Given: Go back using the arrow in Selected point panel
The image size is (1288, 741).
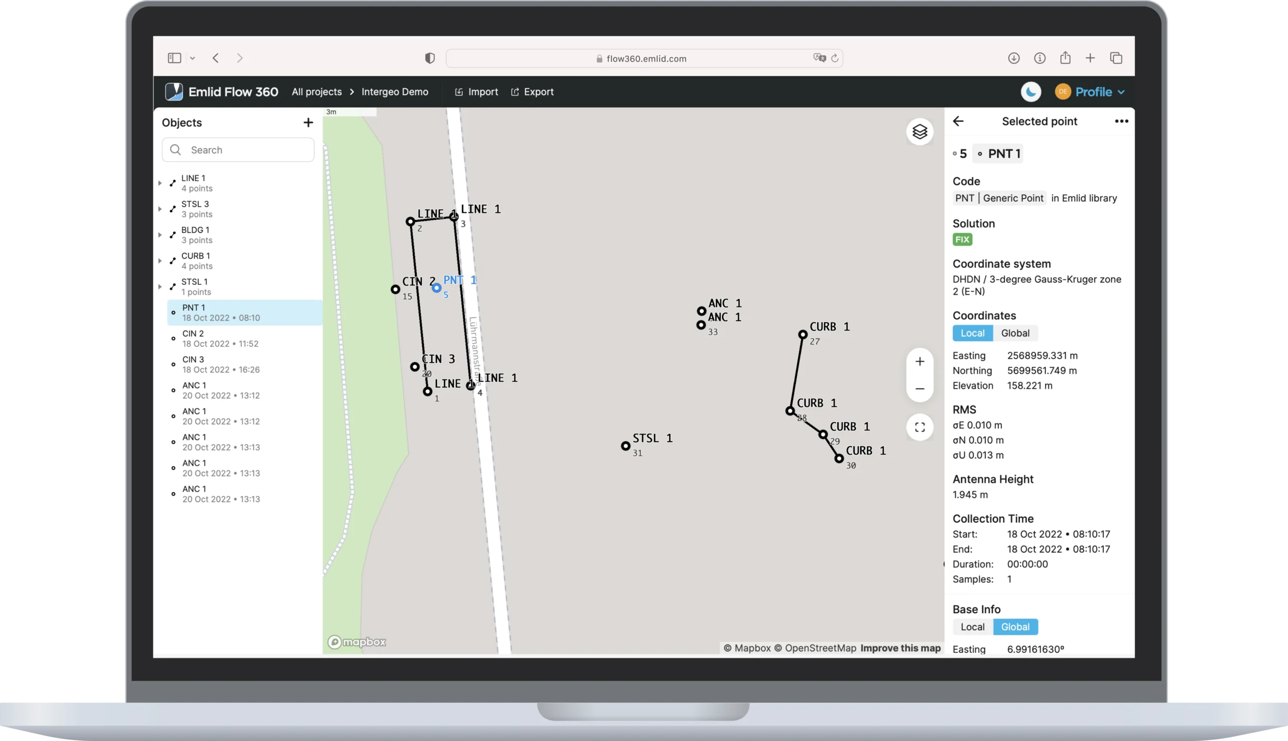Looking at the screenshot, I should pyautogui.click(x=959, y=121).
